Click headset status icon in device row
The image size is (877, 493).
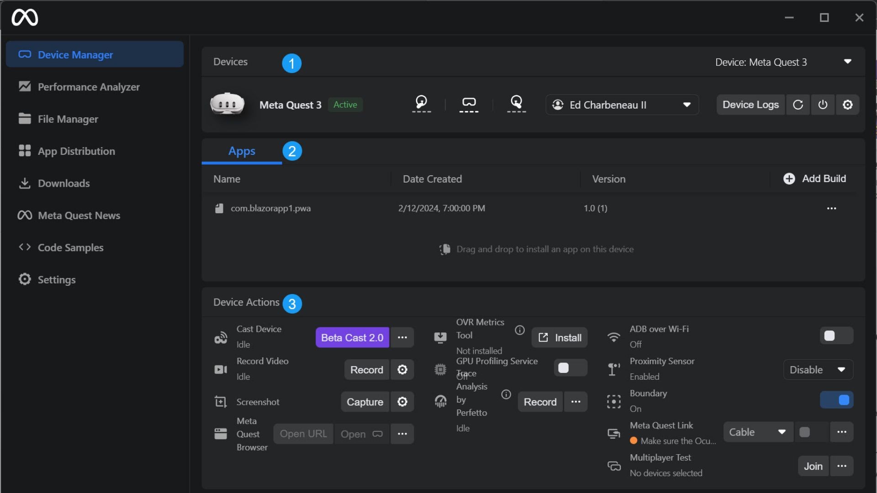pos(469,103)
